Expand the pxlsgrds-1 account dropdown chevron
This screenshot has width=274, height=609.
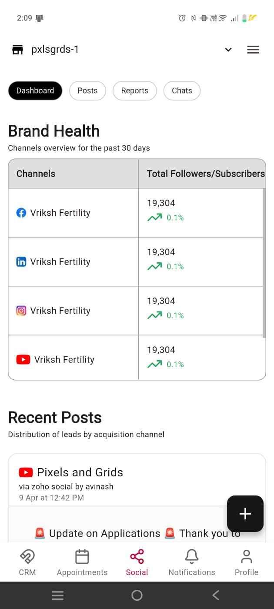click(x=228, y=50)
